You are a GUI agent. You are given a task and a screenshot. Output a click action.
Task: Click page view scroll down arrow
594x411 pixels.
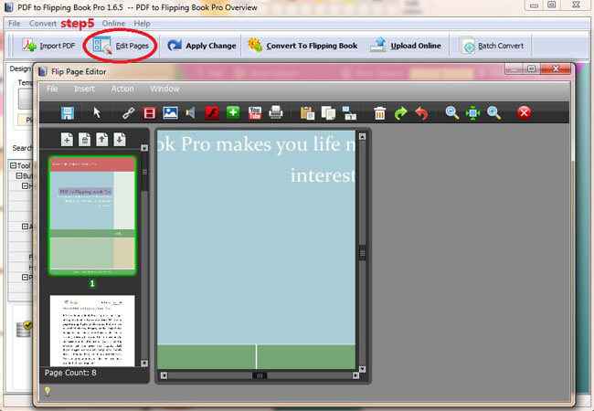[363, 369]
